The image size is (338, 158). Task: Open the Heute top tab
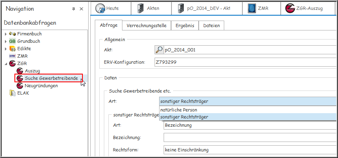click(x=111, y=9)
